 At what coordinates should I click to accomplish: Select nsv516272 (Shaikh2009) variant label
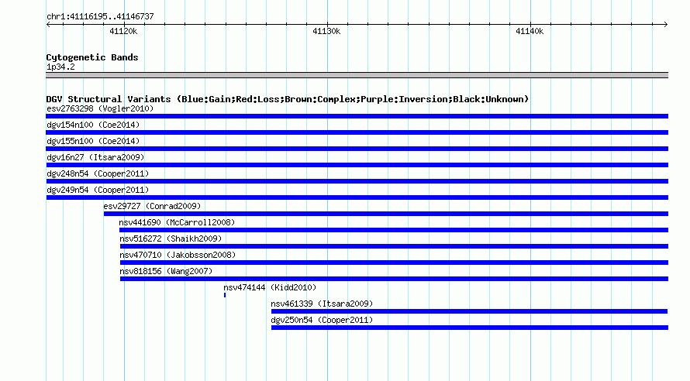click(171, 239)
